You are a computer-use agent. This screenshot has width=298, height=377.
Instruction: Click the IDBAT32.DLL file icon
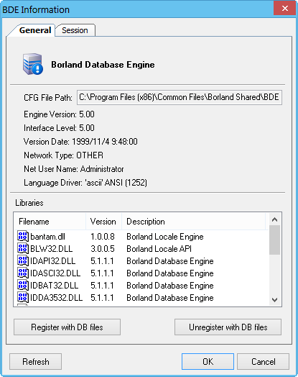tap(23, 286)
